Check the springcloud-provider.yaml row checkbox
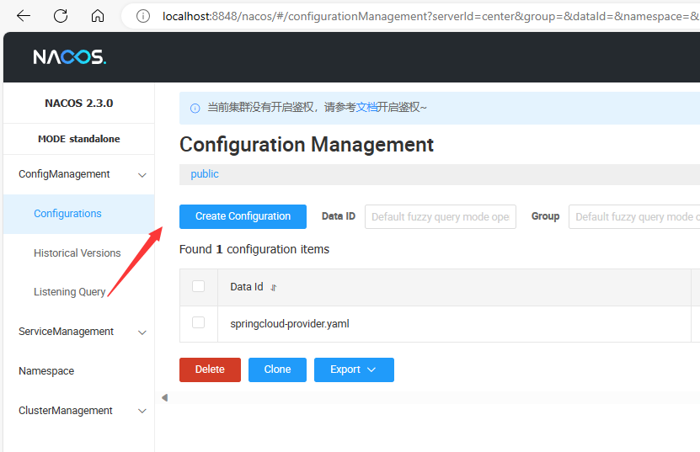 (199, 322)
